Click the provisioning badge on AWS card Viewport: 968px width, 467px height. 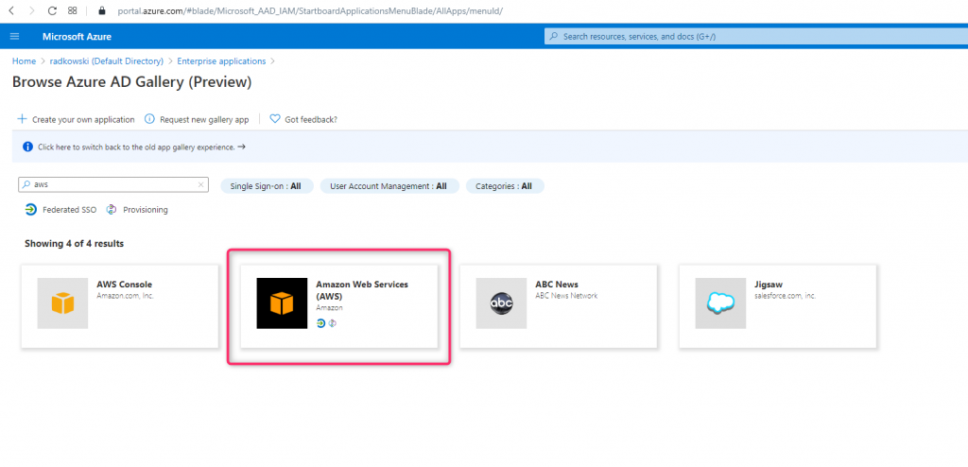pos(332,323)
